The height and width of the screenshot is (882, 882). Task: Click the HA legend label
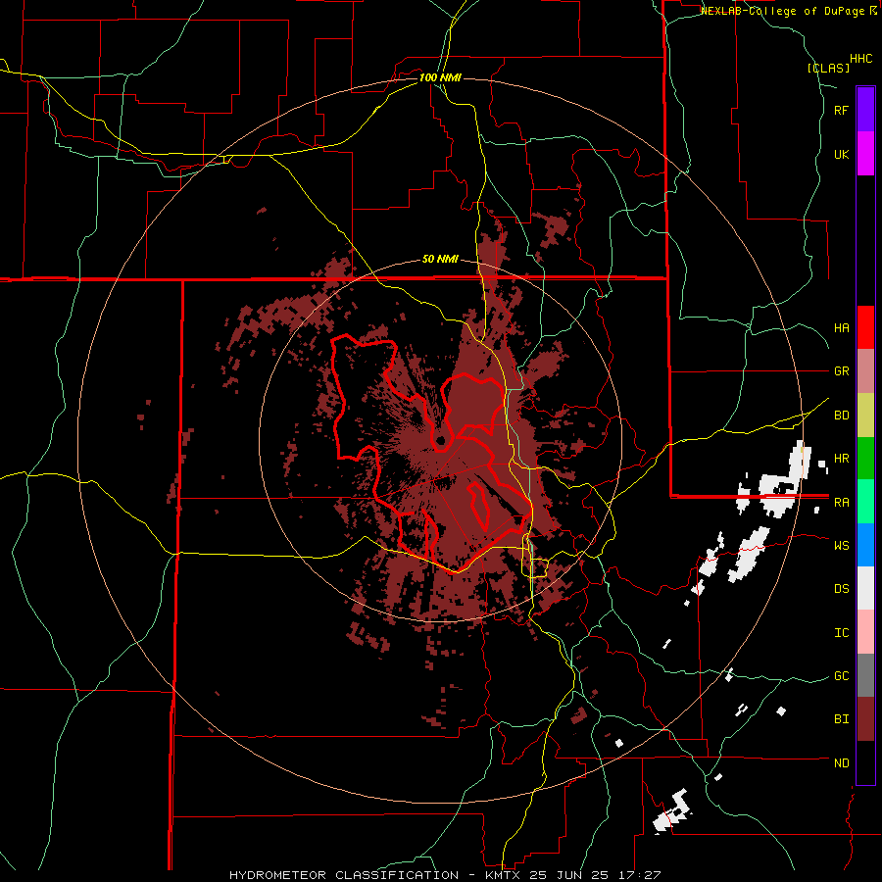(841, 328)
